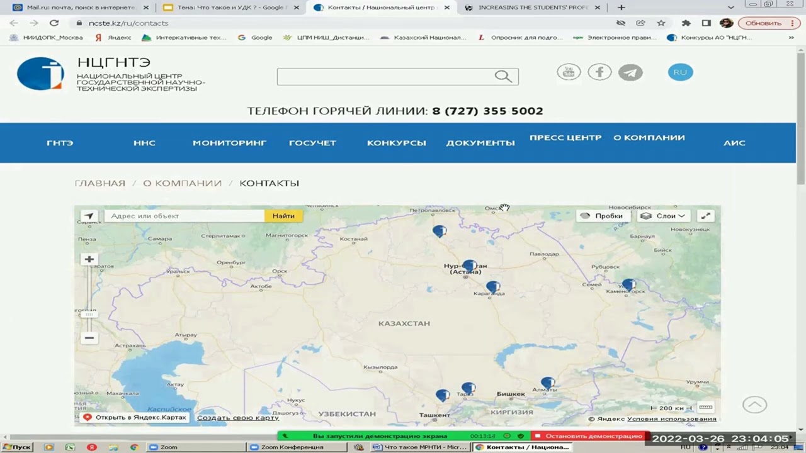Click the Пуск start button
The height and width of the screenshot is (453, 806).
pyautogui.click(x=16, y=447)
